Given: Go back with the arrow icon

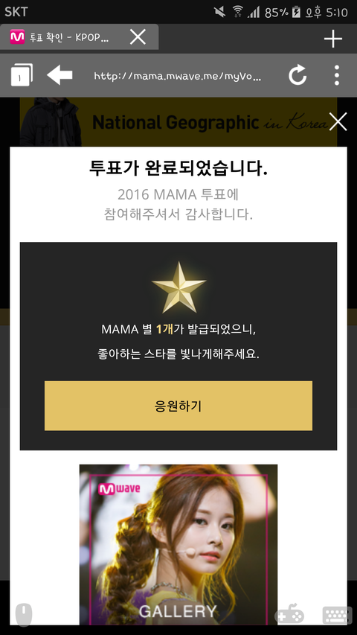Looking at the screenshot, I should (x=59, y=75).
